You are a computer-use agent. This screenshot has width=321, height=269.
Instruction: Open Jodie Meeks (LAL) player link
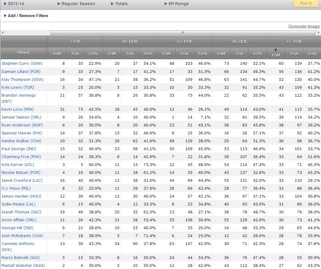19,204
